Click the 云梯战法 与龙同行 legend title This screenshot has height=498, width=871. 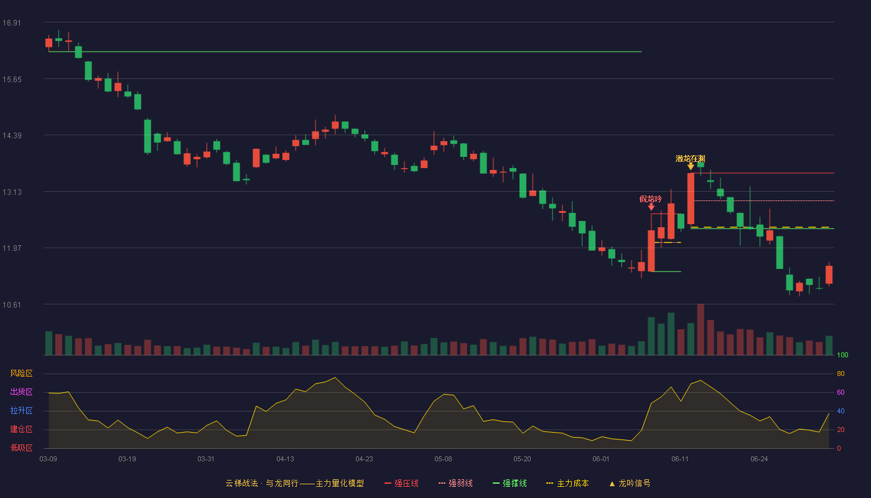(x=294, y=483)
